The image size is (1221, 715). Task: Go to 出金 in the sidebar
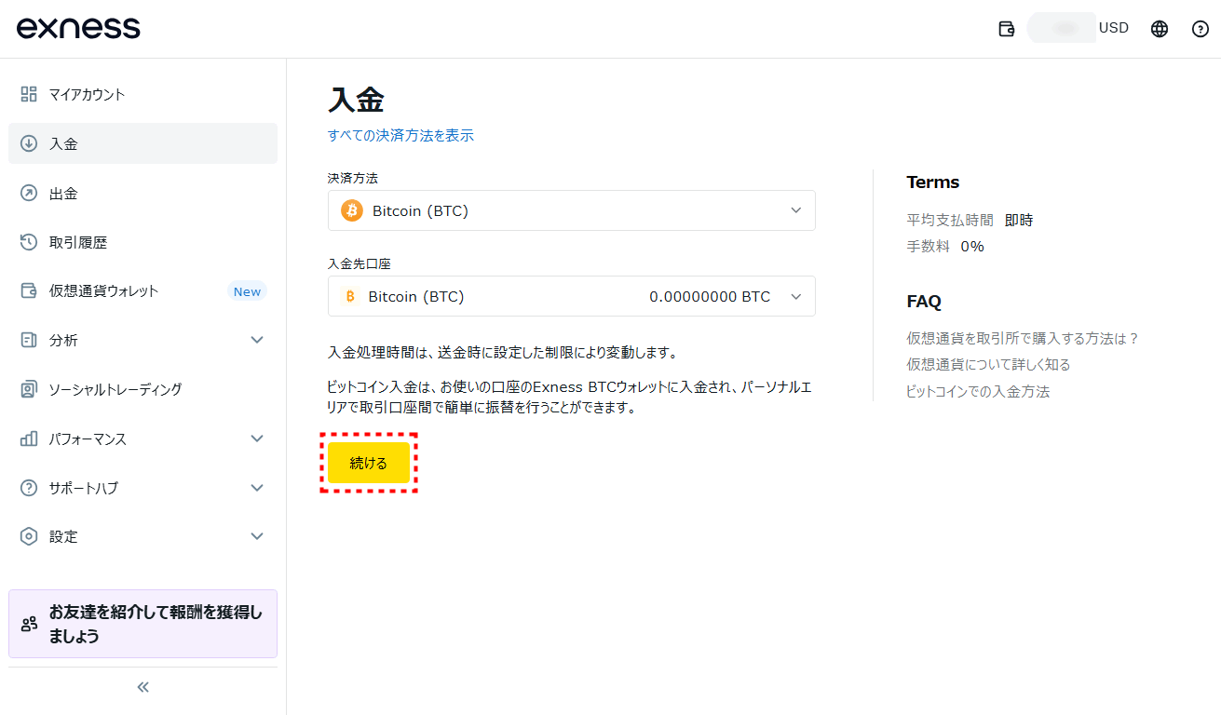[142, 193]
